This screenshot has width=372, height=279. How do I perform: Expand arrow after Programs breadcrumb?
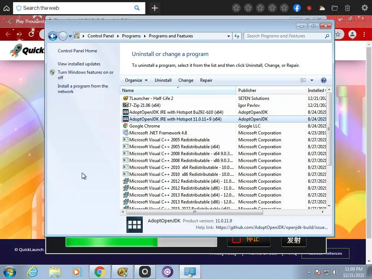tap(145, 36)
